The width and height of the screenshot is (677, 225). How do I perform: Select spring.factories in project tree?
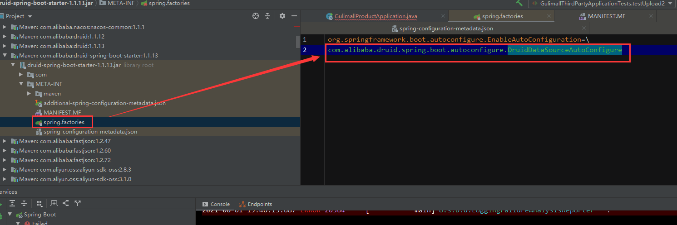64,122
